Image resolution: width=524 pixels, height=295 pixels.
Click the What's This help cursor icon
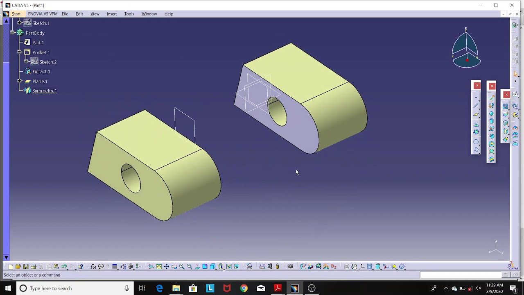pyautogui.click(x=81, y=267)
